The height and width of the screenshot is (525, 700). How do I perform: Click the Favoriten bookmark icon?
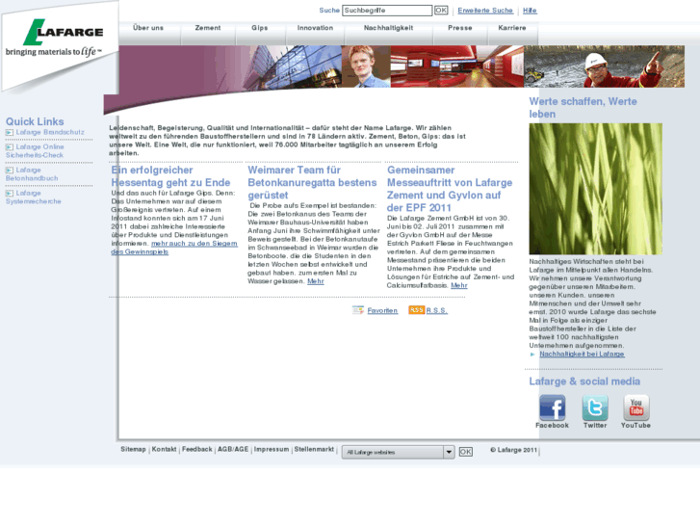pos(358,310)
